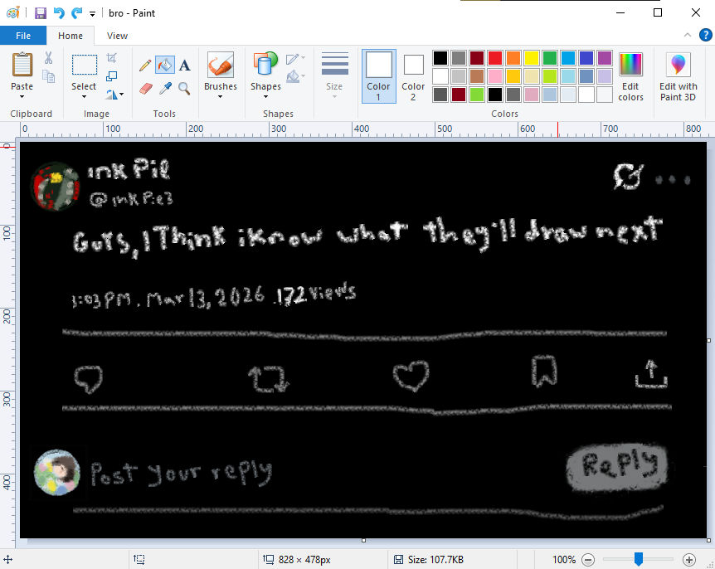Click the Brushes icon
Image resolution: width=715 pixels, height=569 pixels.
(221, 65)
